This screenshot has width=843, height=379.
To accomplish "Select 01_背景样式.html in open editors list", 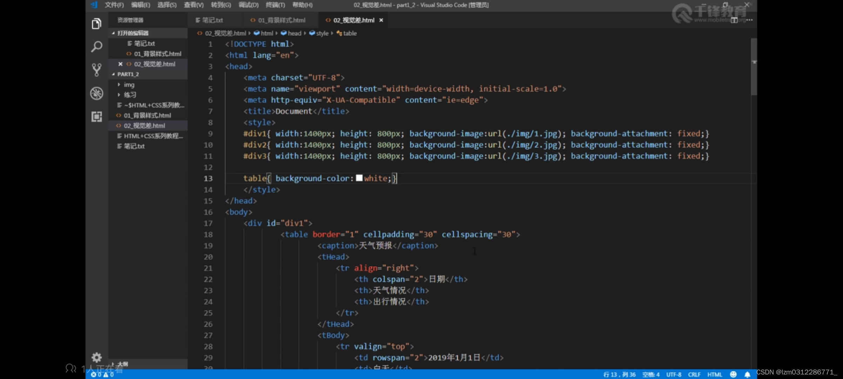I will click(147, 54).
